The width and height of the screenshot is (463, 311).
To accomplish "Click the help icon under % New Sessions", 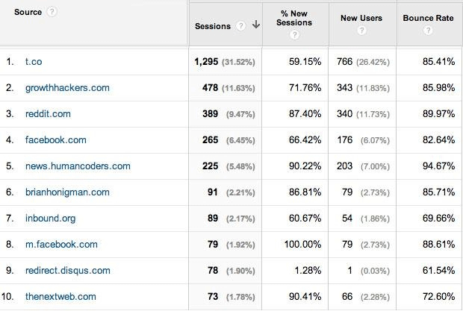I will (294, 35).
